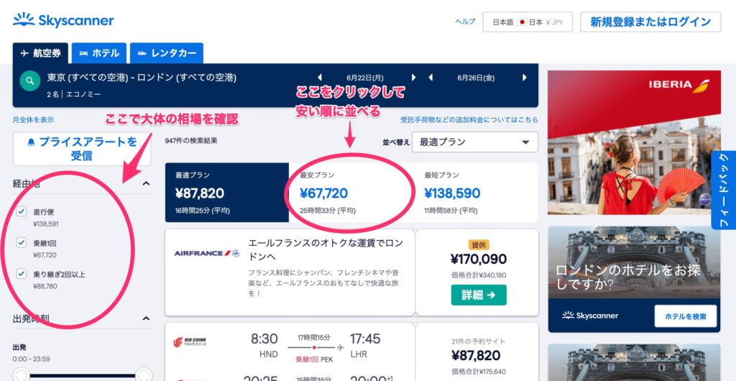The height and width of the screenshot is (381, 736).
Task: Collapse the 経由地 filter section
Action: coord(146,184)
